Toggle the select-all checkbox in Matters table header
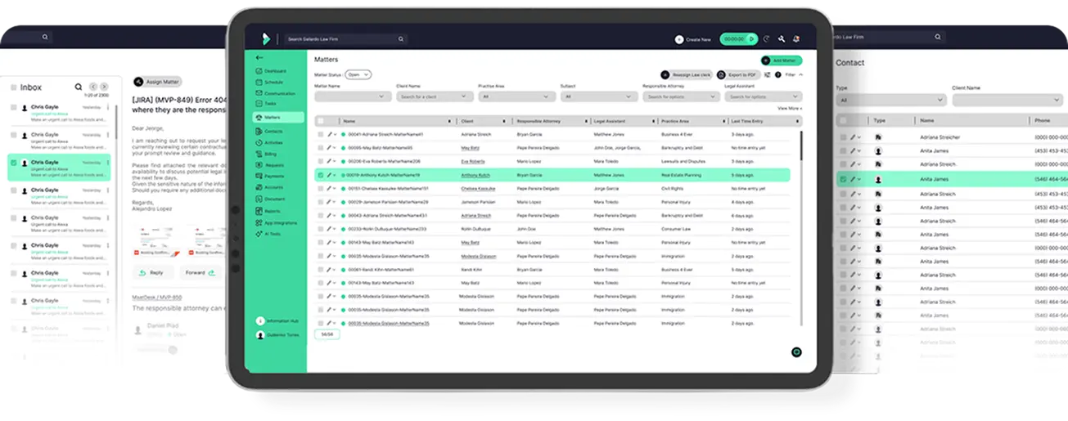Viewport: 1068px width, 421px height. pyautogui.click(x=321, y=121)
